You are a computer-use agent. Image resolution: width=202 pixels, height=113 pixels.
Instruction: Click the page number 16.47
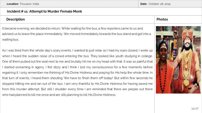click(195, 108)
